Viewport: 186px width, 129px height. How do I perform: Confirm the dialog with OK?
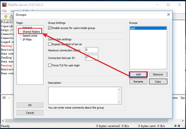click(30, 105)
